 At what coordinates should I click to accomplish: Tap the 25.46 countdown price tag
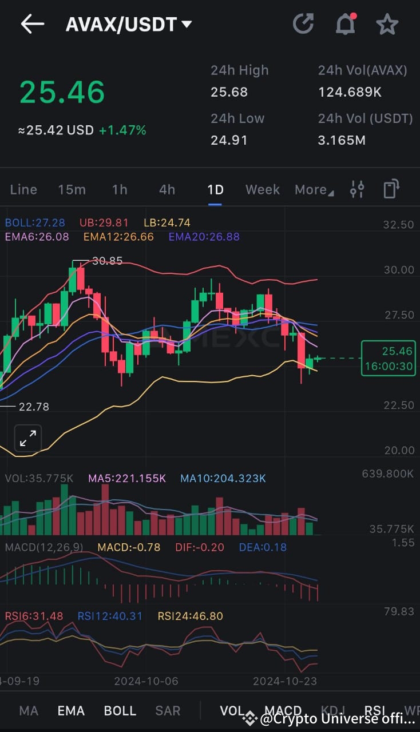click(x=389, y=358)
